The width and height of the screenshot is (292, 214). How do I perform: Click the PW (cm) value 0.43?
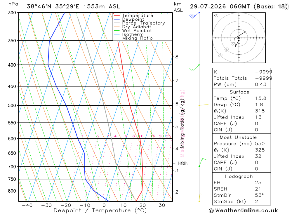(x=260, y=84)
